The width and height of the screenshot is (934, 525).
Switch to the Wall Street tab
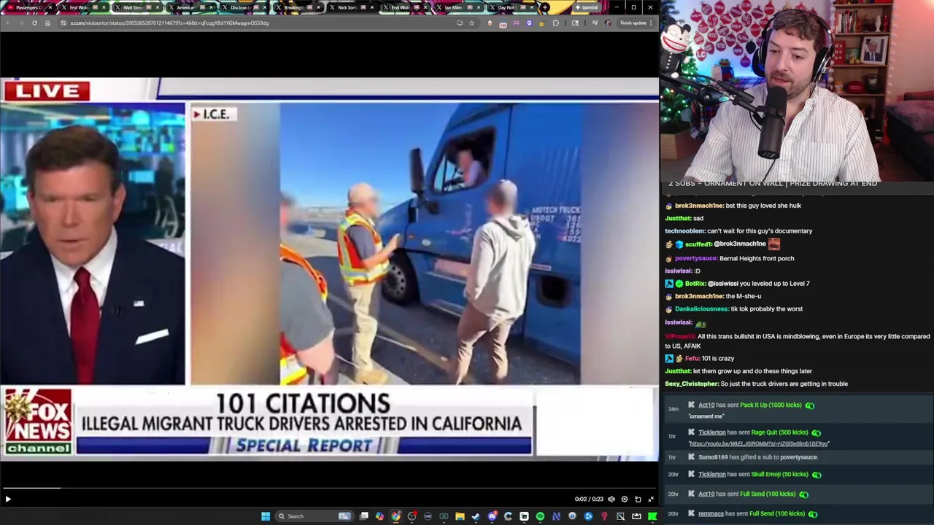tap(136, 7)
